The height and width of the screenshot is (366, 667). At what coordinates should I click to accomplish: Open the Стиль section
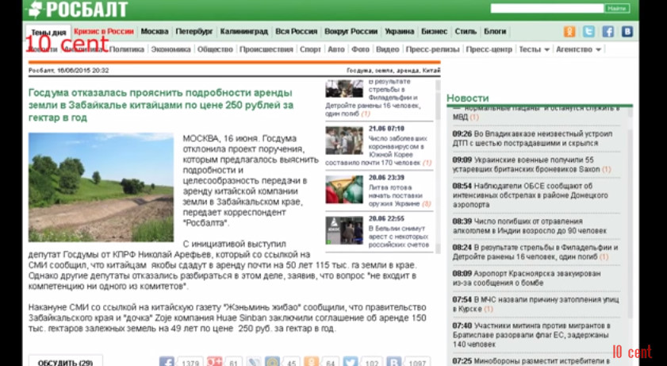[x=466, y=32]
